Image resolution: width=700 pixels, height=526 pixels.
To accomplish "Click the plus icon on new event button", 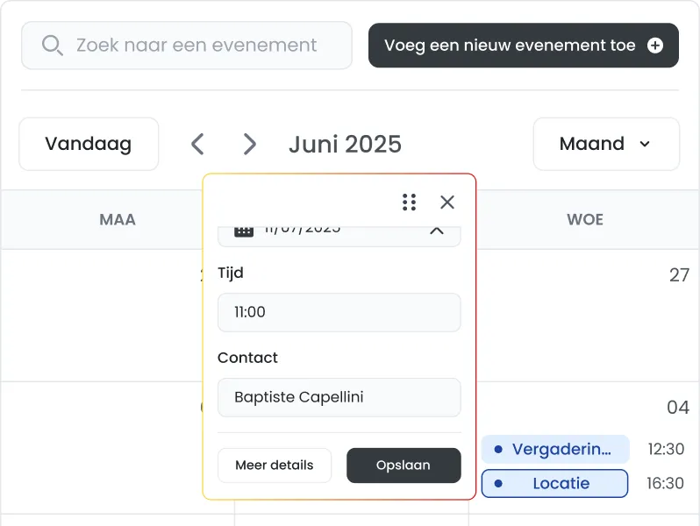I will [655, 45].
